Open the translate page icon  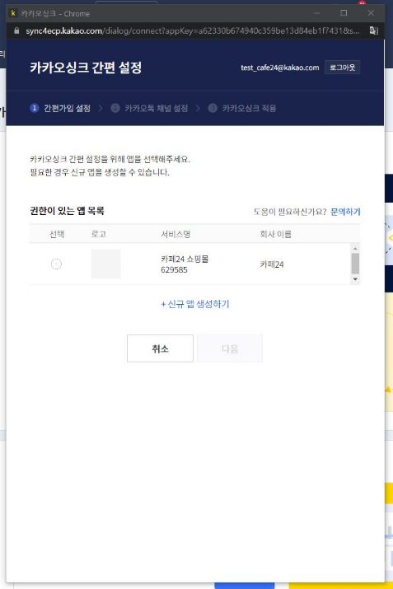373,30
